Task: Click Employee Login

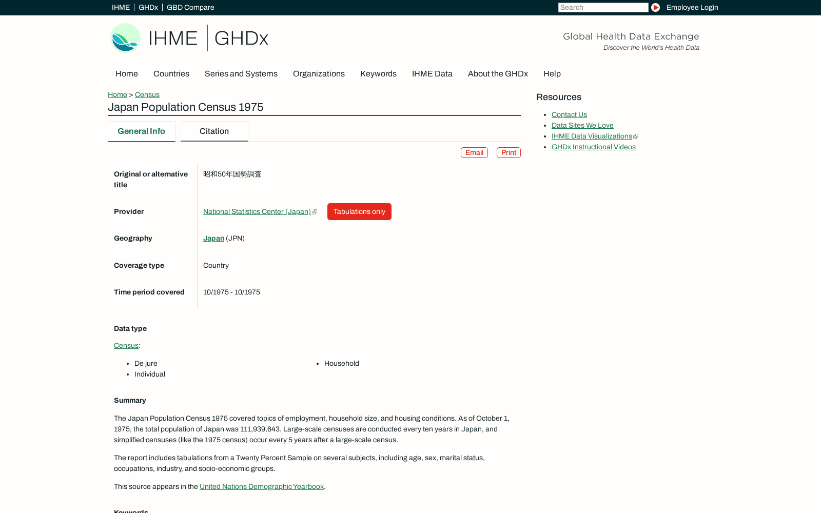Action: (692, 7)
